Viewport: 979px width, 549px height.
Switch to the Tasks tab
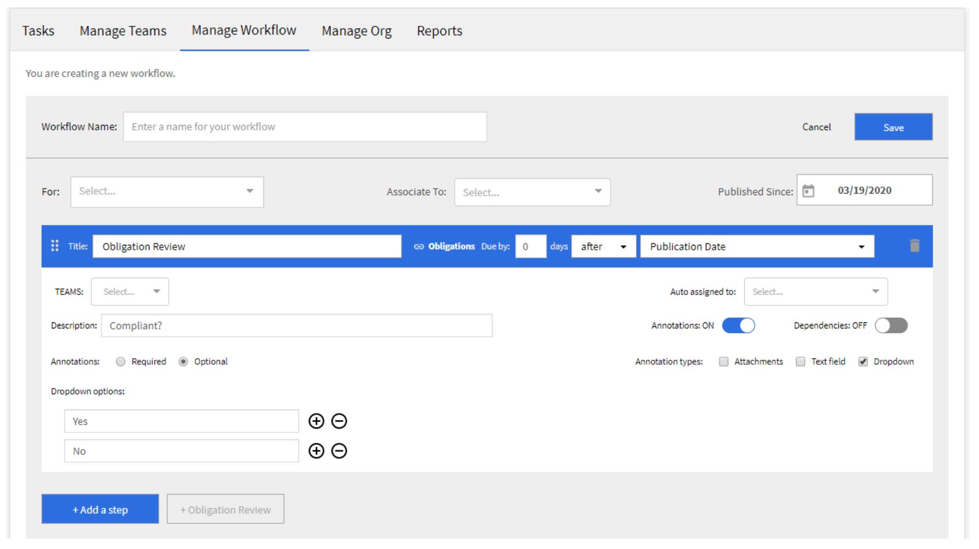pos(38,31)
